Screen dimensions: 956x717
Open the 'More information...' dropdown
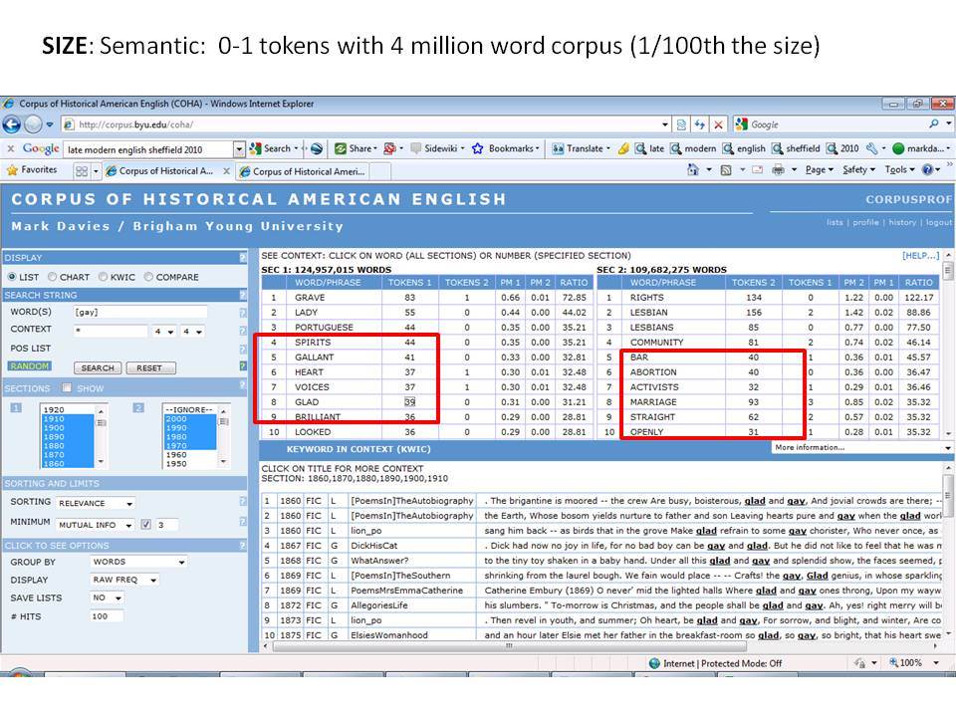coord(862,447)
